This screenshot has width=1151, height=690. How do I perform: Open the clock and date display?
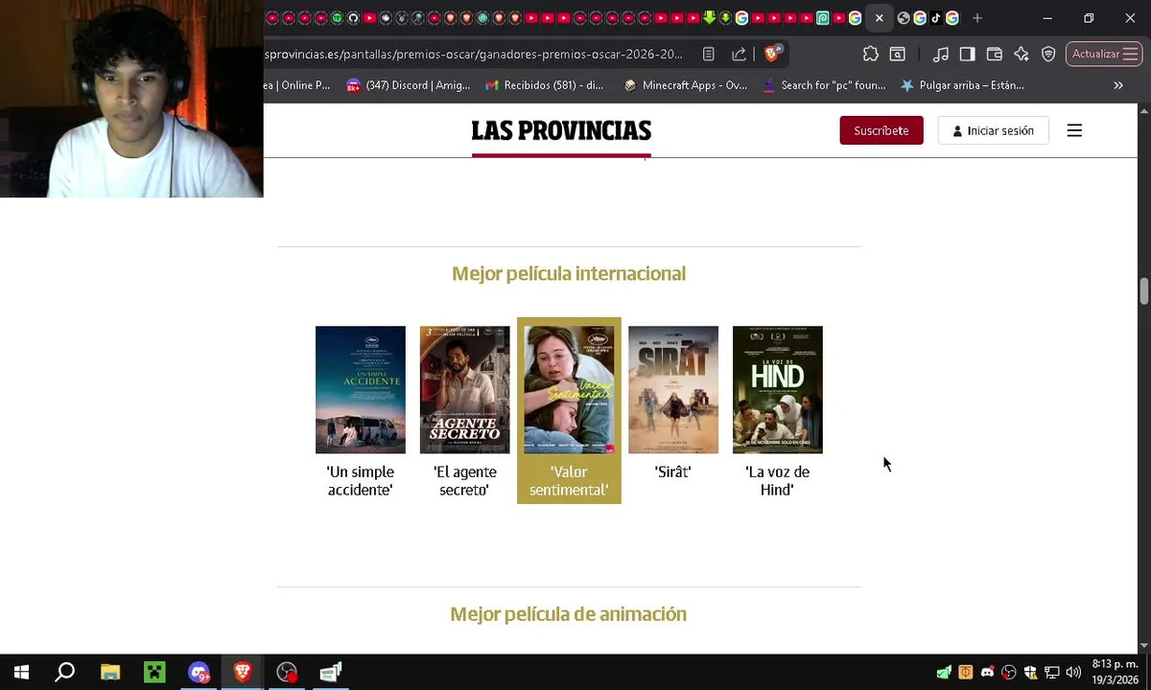coord(1115,673)
